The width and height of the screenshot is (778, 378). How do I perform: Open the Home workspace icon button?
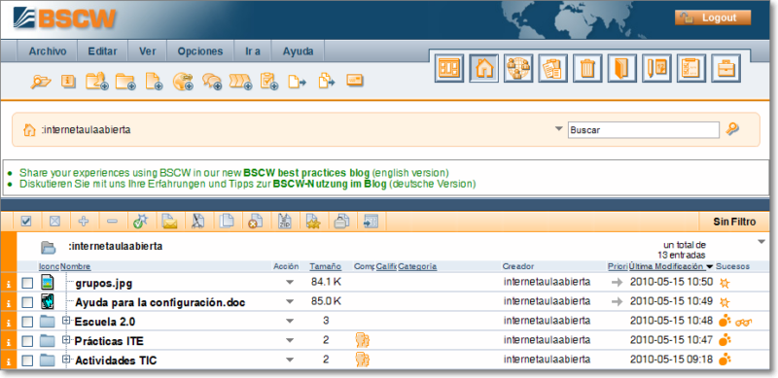coord(483,68)
